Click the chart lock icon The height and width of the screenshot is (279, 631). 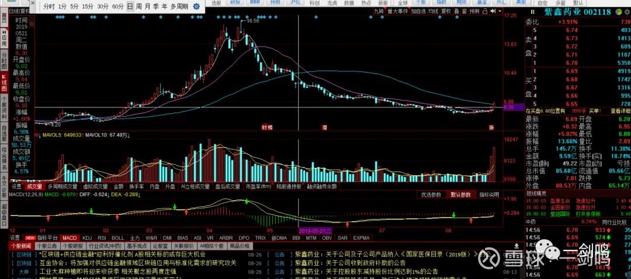[485, 11]
